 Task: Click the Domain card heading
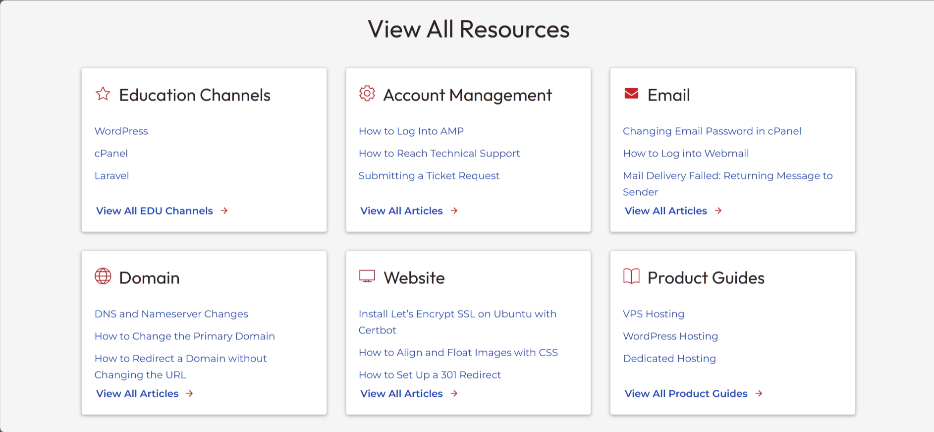click(x=149, y=277)
